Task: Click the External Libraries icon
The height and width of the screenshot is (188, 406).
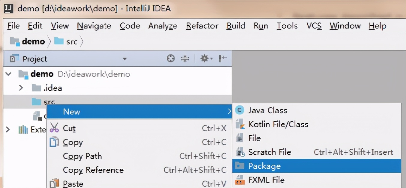Action: pos(23,130)
